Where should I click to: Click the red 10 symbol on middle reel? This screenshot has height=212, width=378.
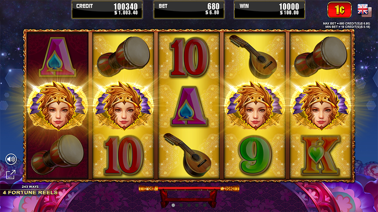[x=189, y=57]
